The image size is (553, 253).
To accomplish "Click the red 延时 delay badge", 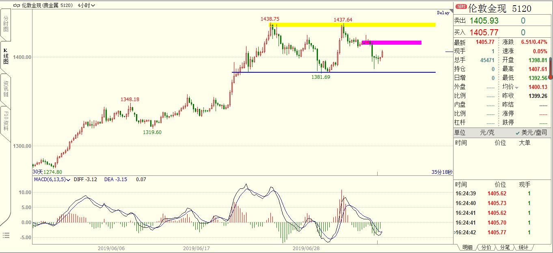I will click(461, 7).
